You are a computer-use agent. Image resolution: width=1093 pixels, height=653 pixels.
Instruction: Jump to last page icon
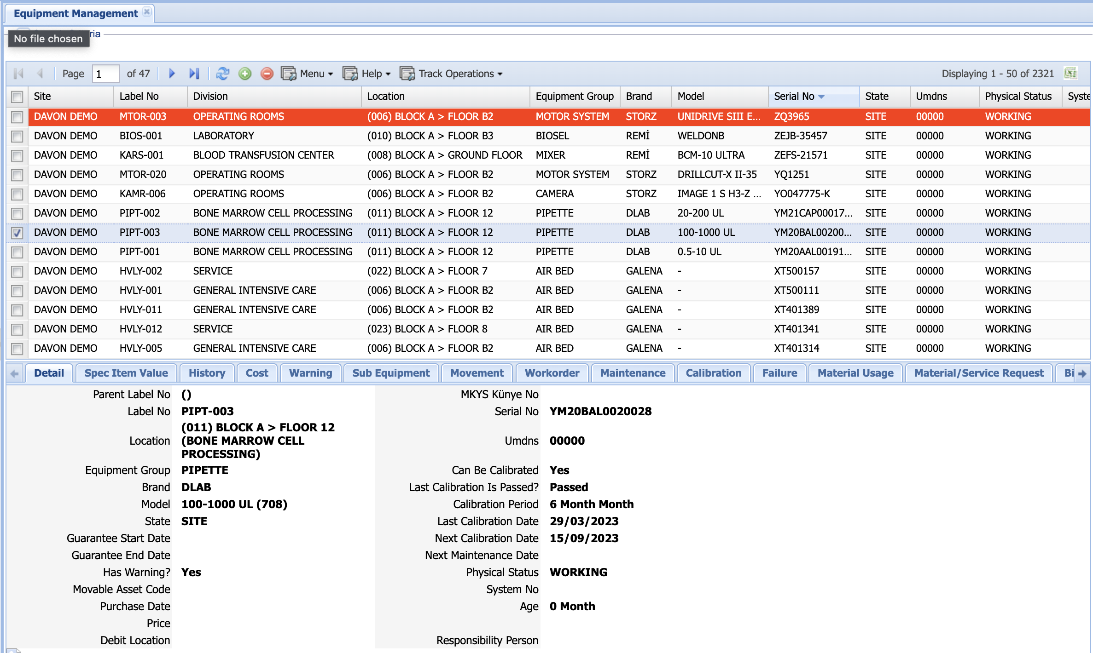tap(194, 74)
